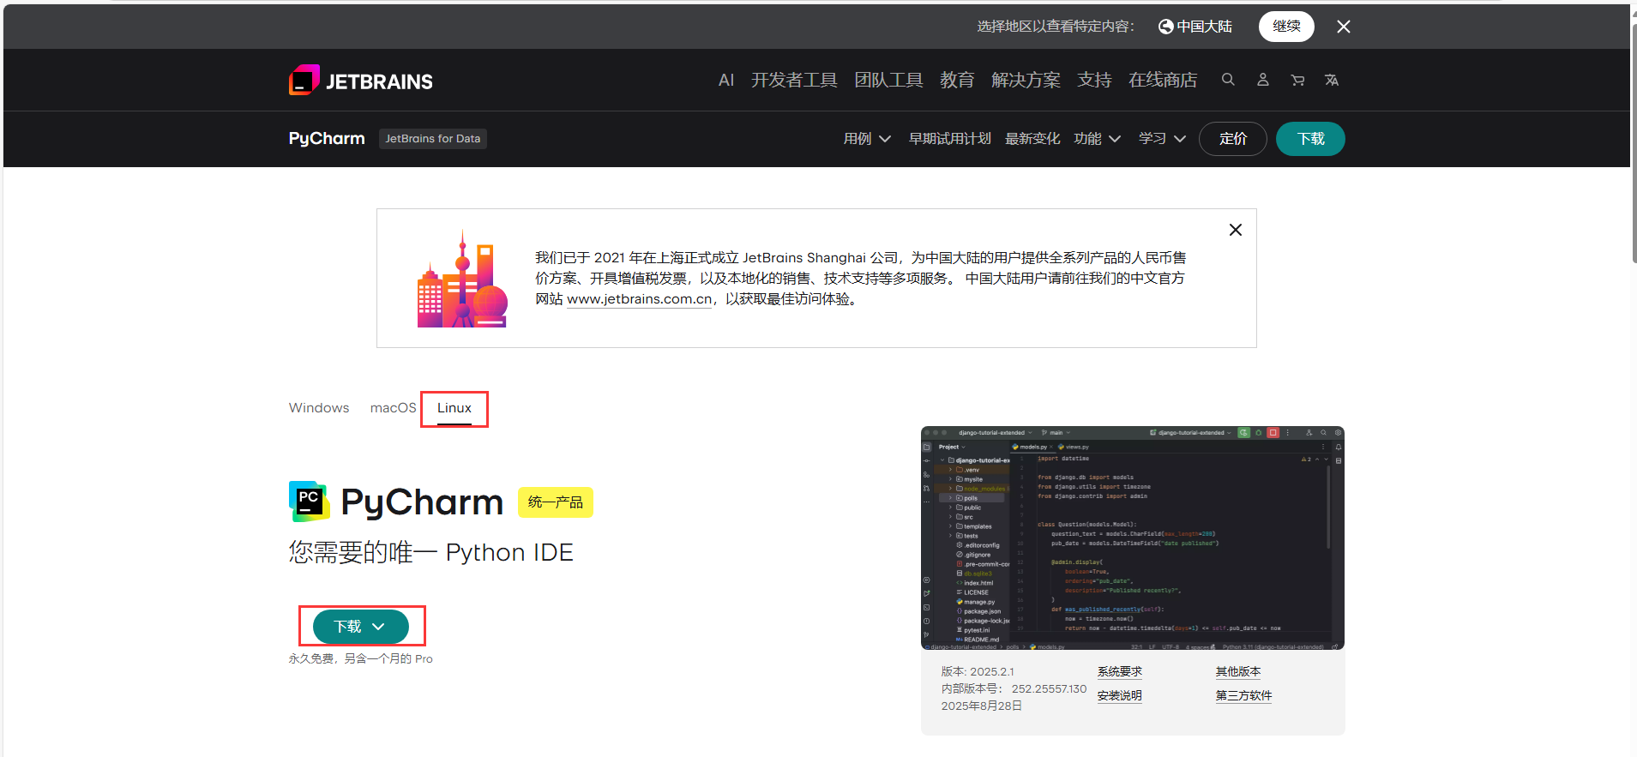Open the 支持 menu
This screenshot has height=757, width=1637.
[x=1094, y=80]
